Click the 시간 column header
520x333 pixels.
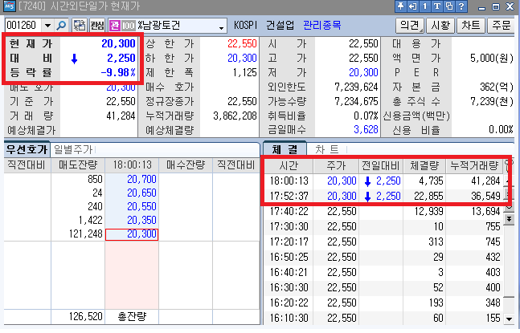289,165
